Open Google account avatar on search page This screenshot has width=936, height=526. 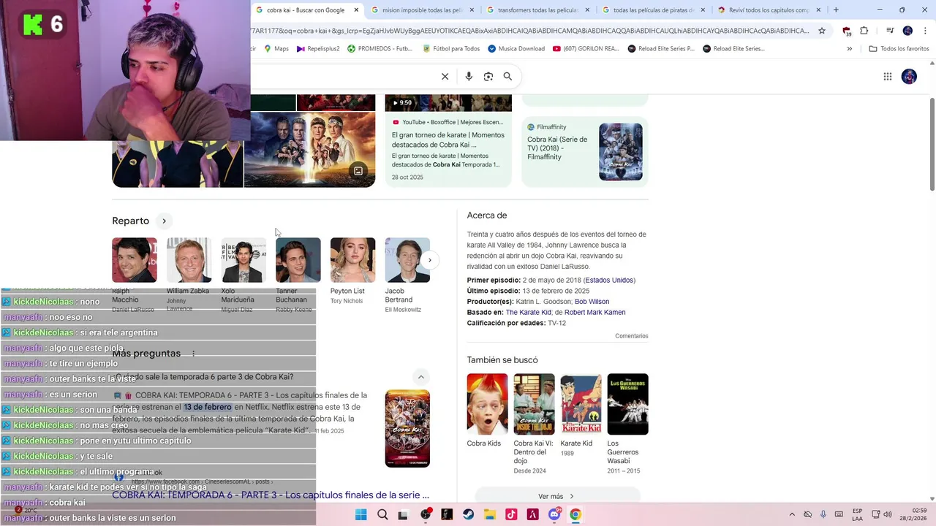click(x=909, y=76)
